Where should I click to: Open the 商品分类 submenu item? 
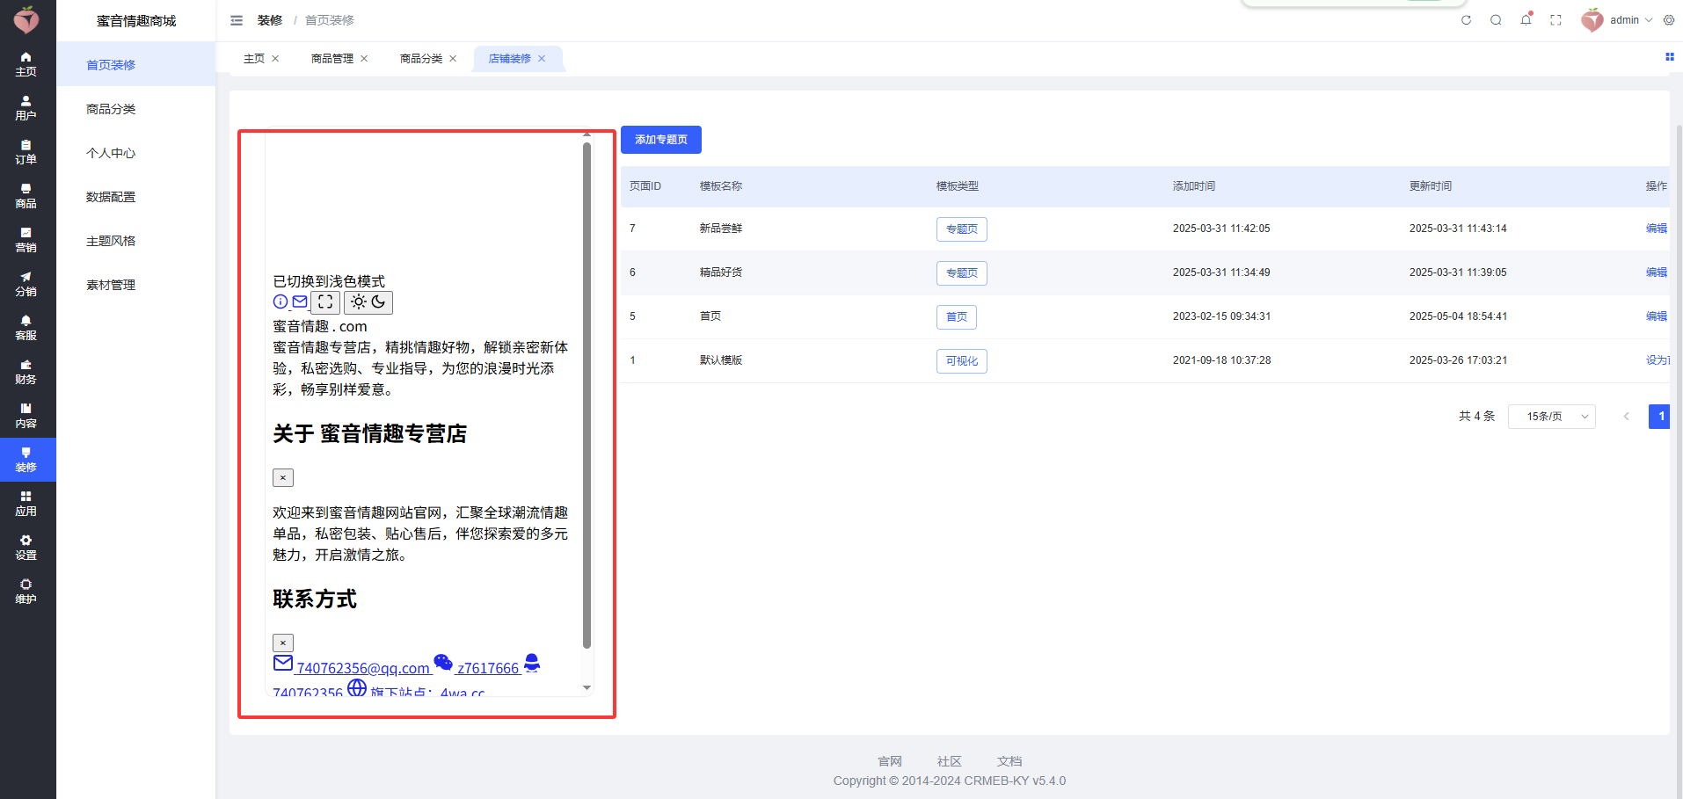coord(136,109)
